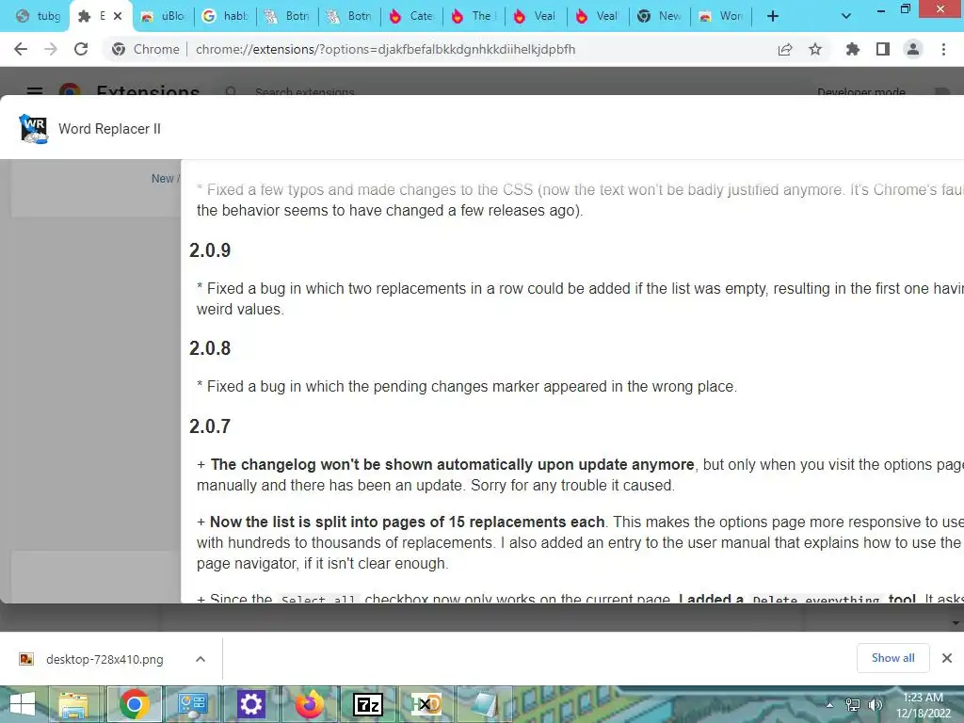Open the Chrome three-dot menu
The width and height of the screenshot is (964, 723).
tap(943, 49)
